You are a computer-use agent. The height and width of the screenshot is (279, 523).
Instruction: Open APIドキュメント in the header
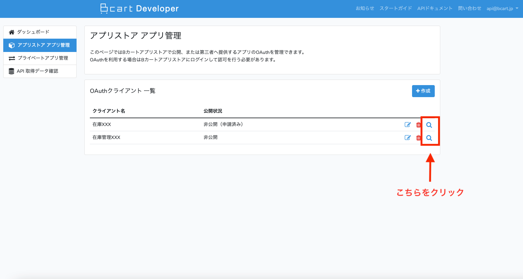coord(434,8)
